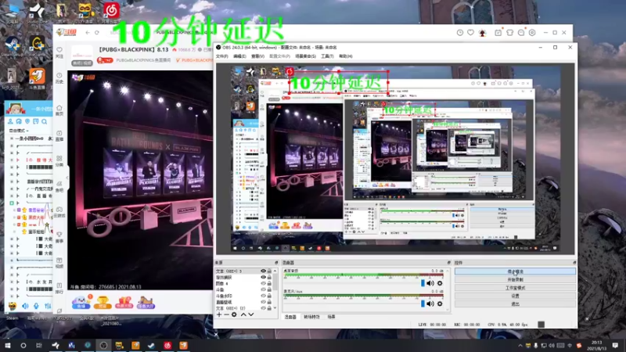Mute the microphone channel in OBS mixer
The width and height of the screenshot is (626, 352).
pos(430,304)
